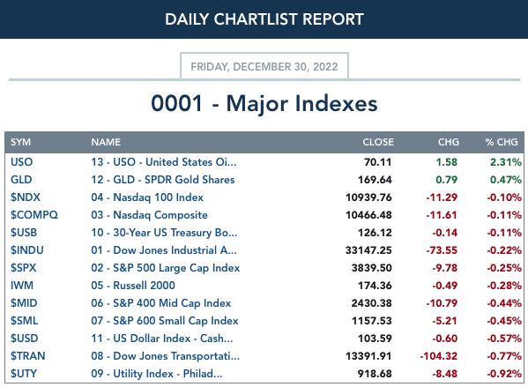Sort by the % CHG column header
This screenshot has height=387, width=528.
pos(502,142)
